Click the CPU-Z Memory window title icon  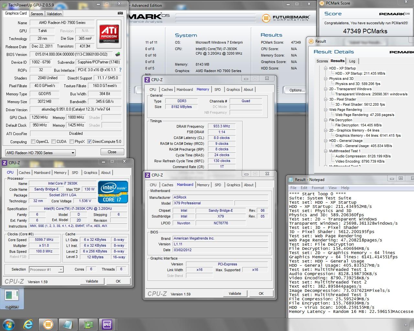point(147,80)
